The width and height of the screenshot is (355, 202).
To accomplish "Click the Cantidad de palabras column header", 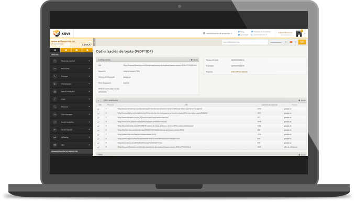I will click(269, 105).
